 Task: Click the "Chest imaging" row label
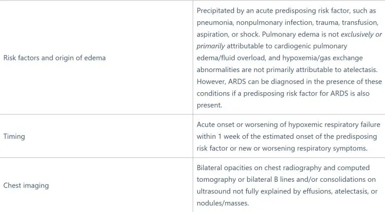25,185
